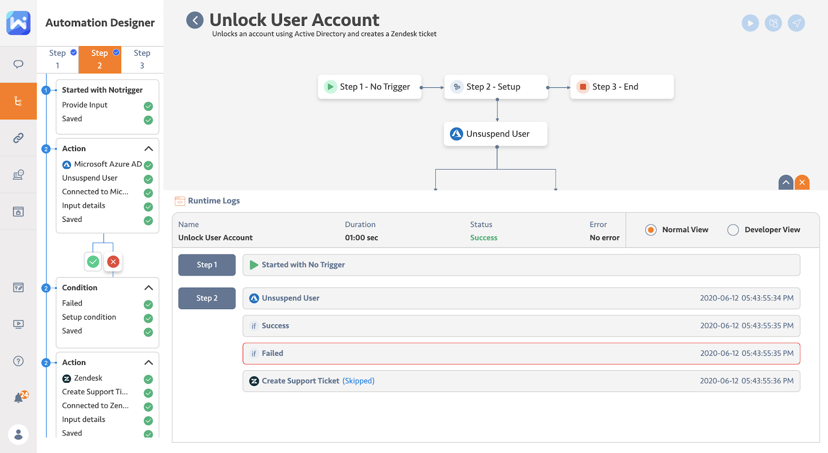
Task: Click the red X condition branch button
Action: tap(113, 262)
